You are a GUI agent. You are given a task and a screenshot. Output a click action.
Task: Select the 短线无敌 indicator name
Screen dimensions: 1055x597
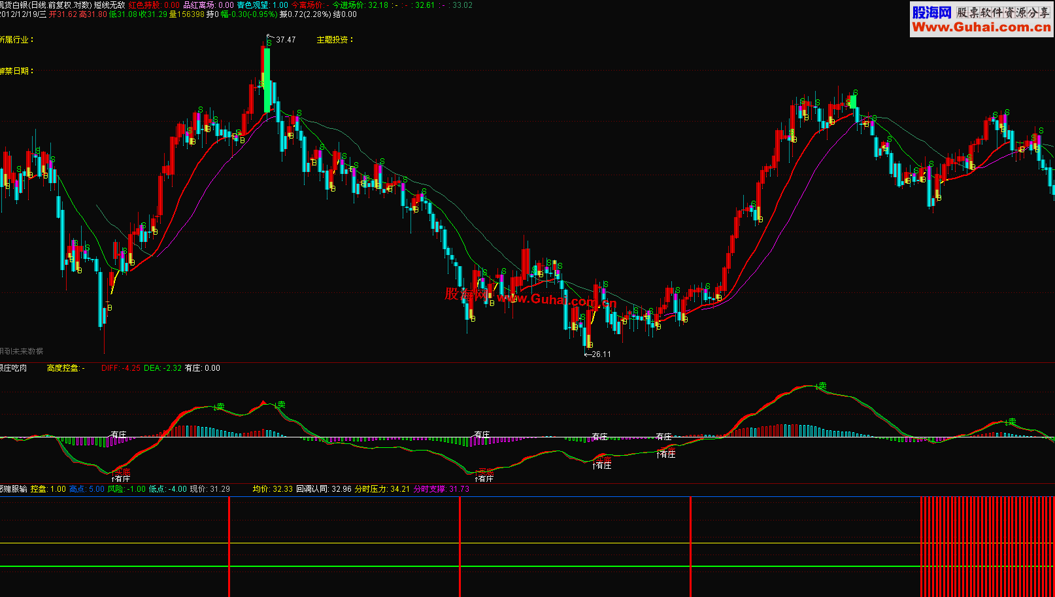click(x=109, y=5)
